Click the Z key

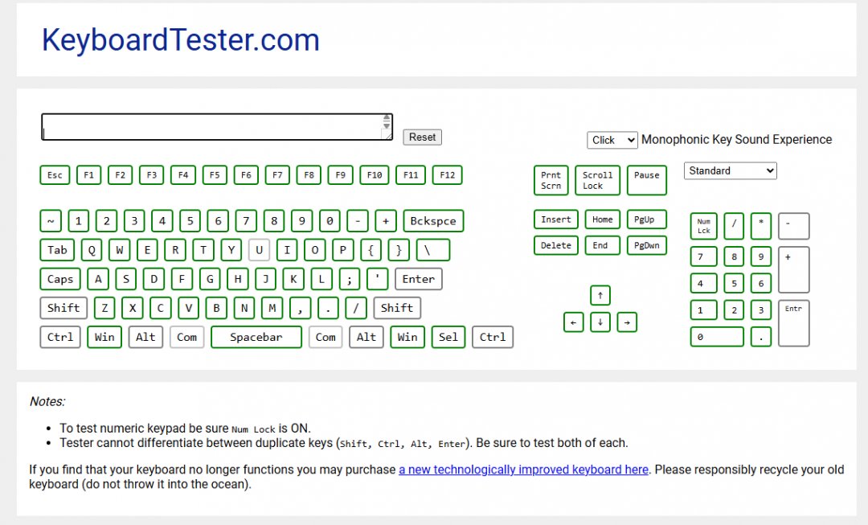[104, 308]
